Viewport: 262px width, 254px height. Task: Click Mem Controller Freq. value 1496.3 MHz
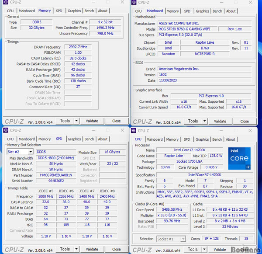coord(105,28)
